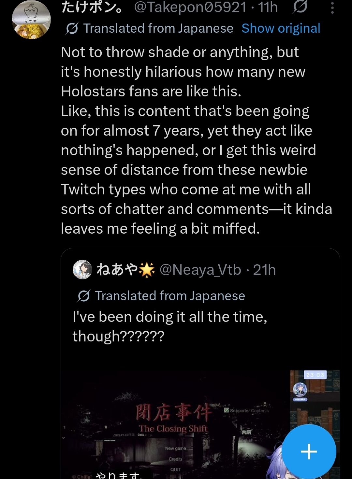This screenshot has height=479, width=352.
Task: Tap the sparkle emoji after ねあや's name
Action: pos(147,270)
